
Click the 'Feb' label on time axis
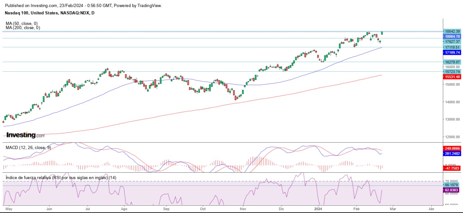tap(357, 210)
